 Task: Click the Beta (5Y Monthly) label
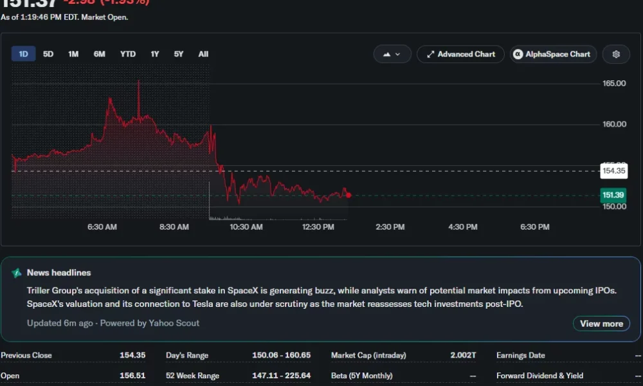(x=361, y=376)
